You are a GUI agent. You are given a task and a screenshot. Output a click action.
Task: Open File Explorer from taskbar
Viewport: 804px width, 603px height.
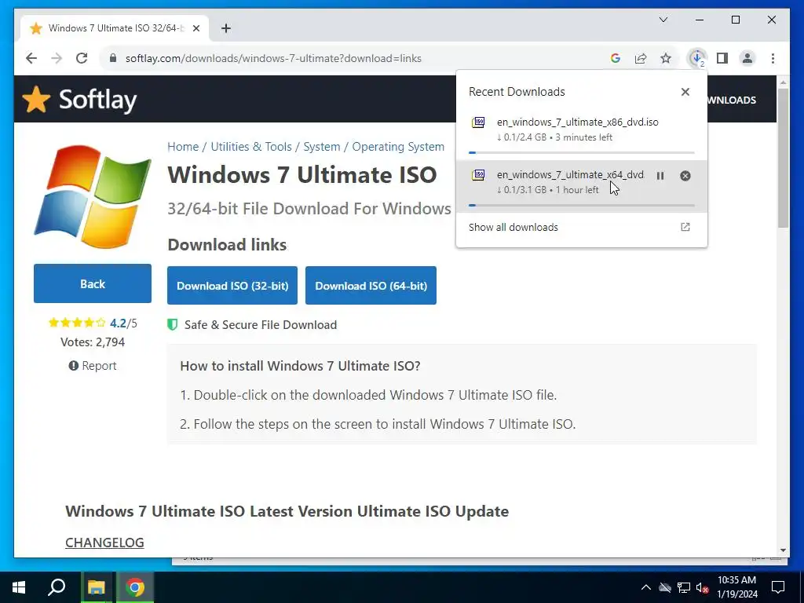(96, 587)
